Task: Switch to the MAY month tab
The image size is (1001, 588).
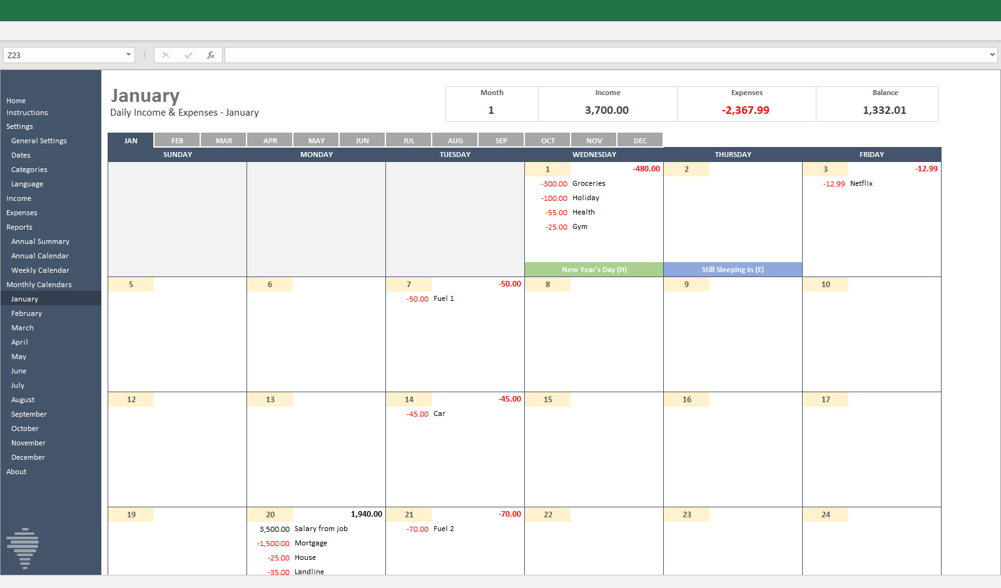Action: [x=316, y=140]
